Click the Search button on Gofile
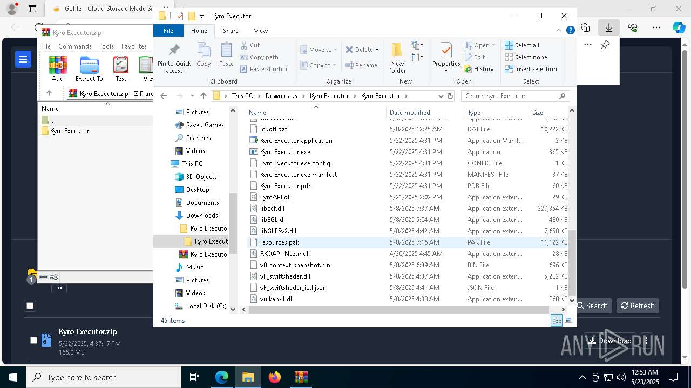This screenshot has height=388, width=691. point(593,306)
